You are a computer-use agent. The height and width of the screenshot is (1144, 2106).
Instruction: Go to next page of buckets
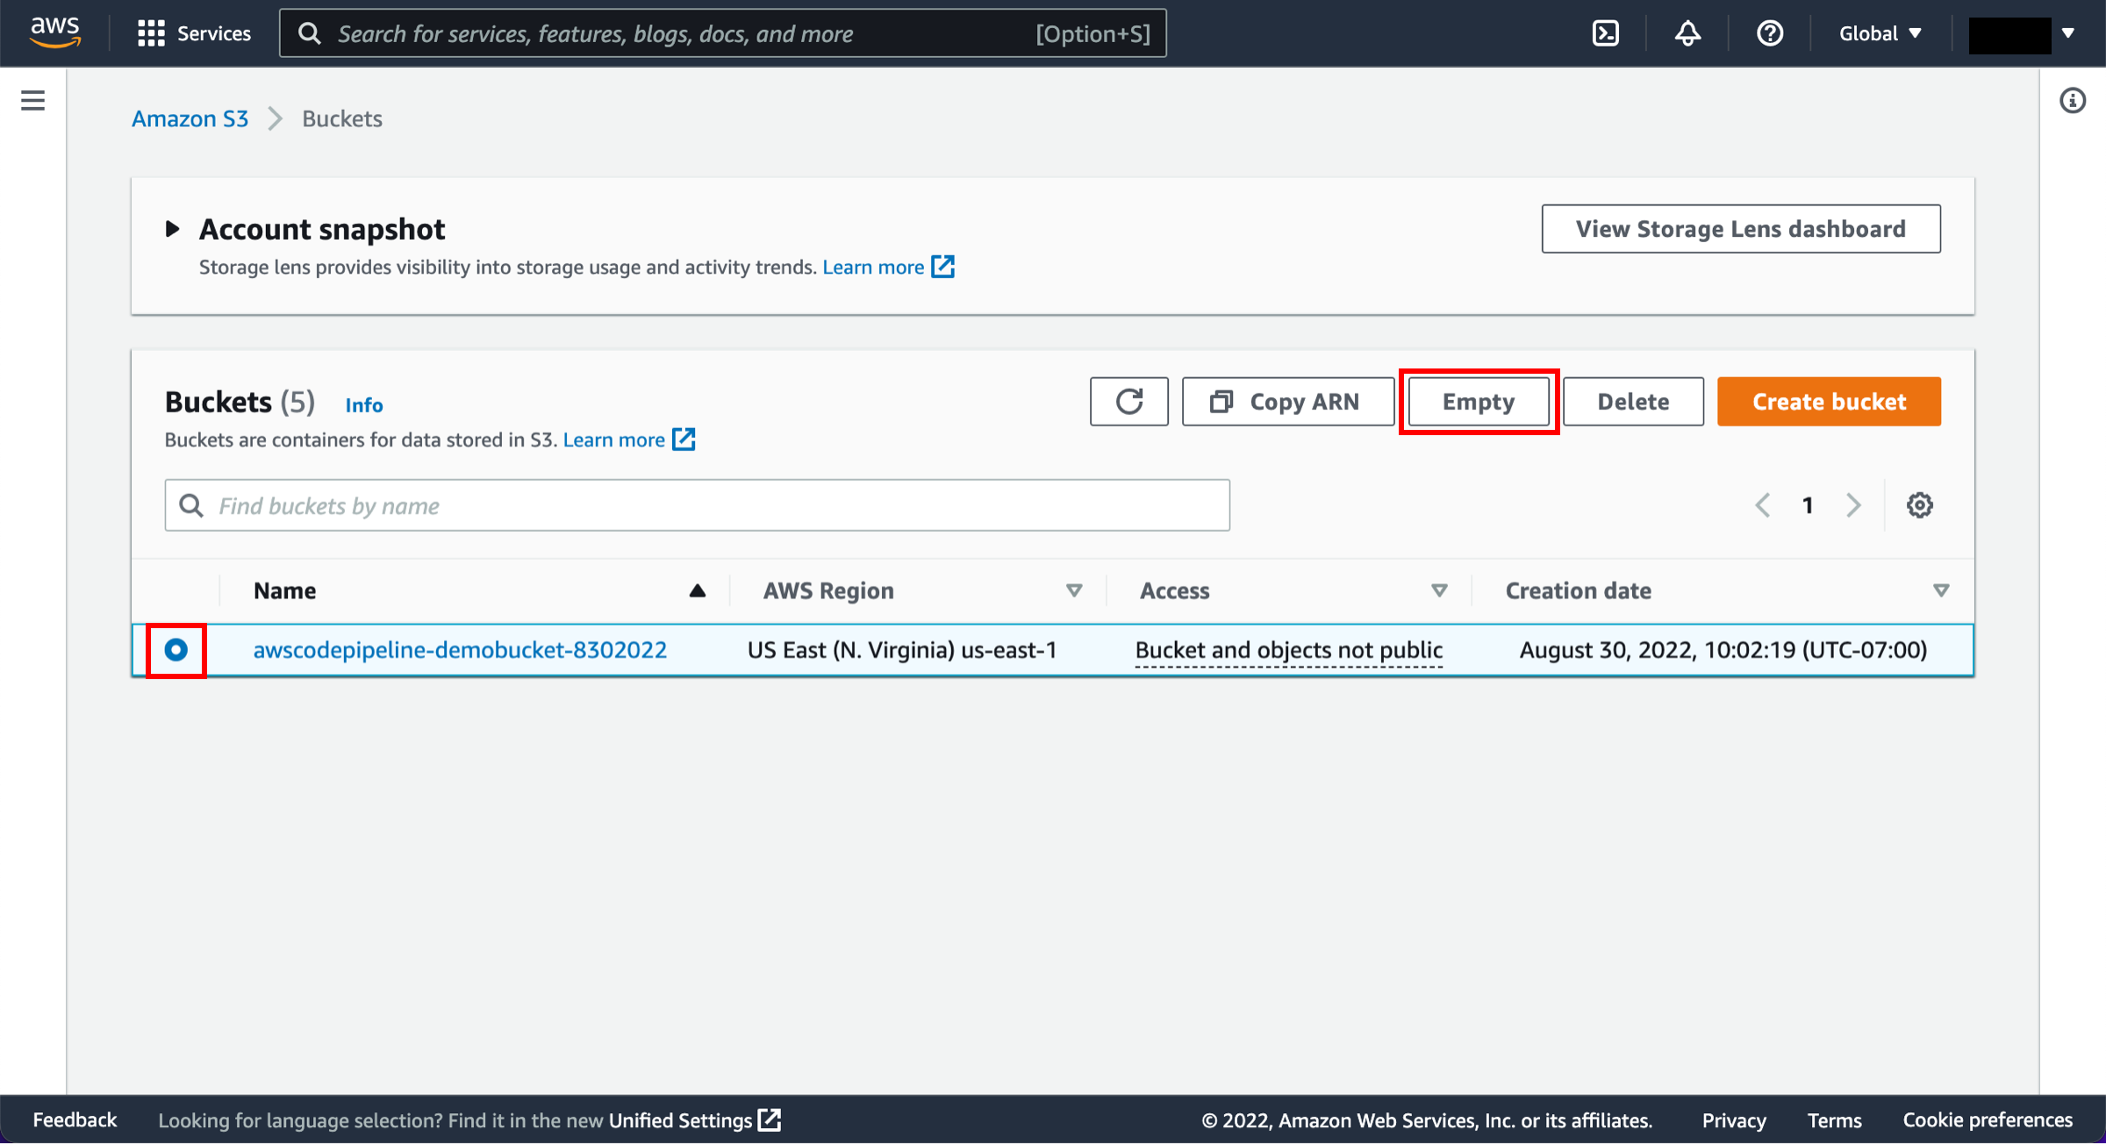[x=1853, y=505]
